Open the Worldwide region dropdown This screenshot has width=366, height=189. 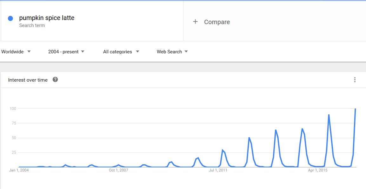coord(16,52)
